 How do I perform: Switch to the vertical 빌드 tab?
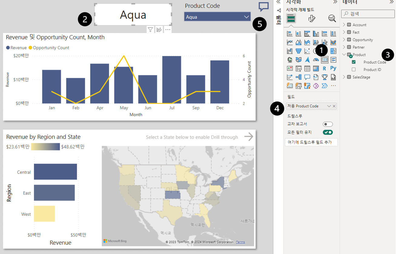(278, 20)
